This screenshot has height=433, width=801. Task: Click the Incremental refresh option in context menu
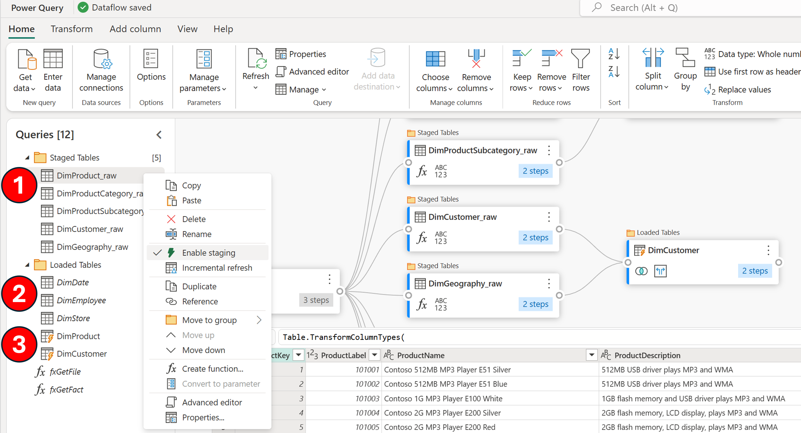(x=217, y=268)
